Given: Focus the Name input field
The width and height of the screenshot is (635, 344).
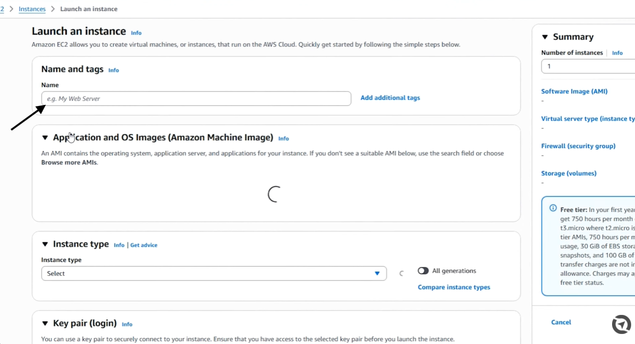Looking at the screenshot, I should (x=196, y=99).
